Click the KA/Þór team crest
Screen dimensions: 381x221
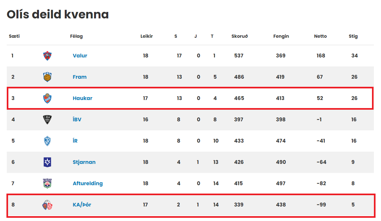[47, 205]
